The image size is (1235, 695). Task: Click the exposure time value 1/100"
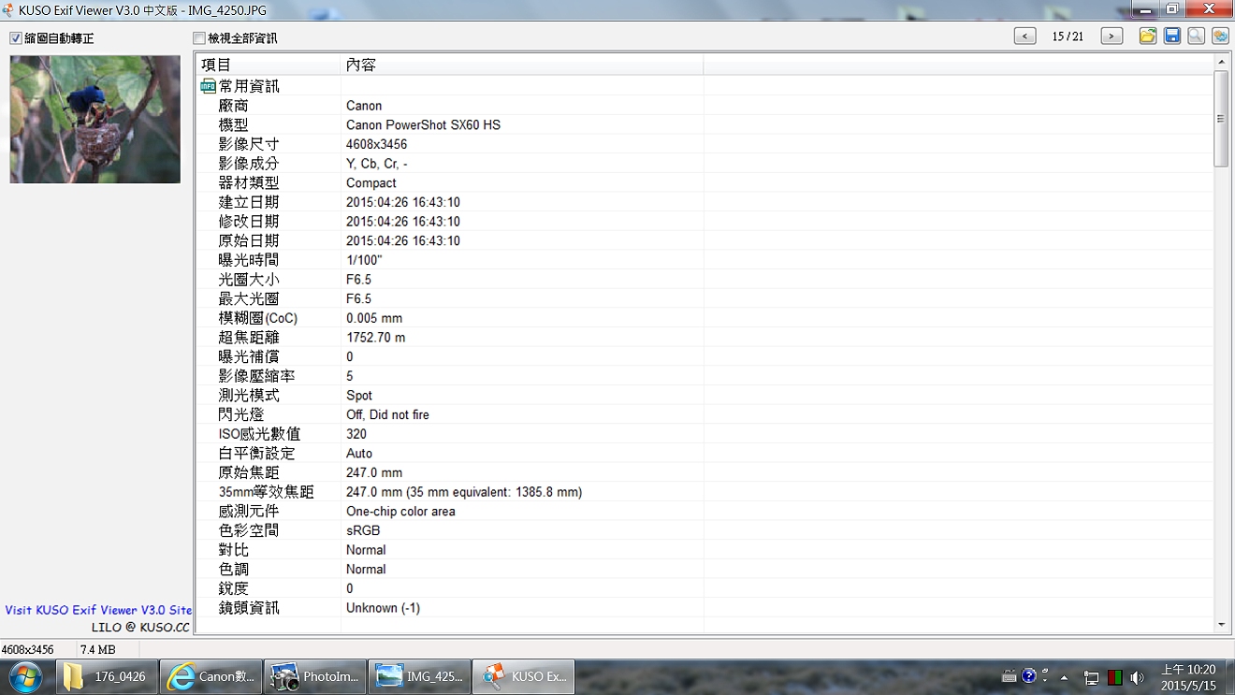pos(364,260)
